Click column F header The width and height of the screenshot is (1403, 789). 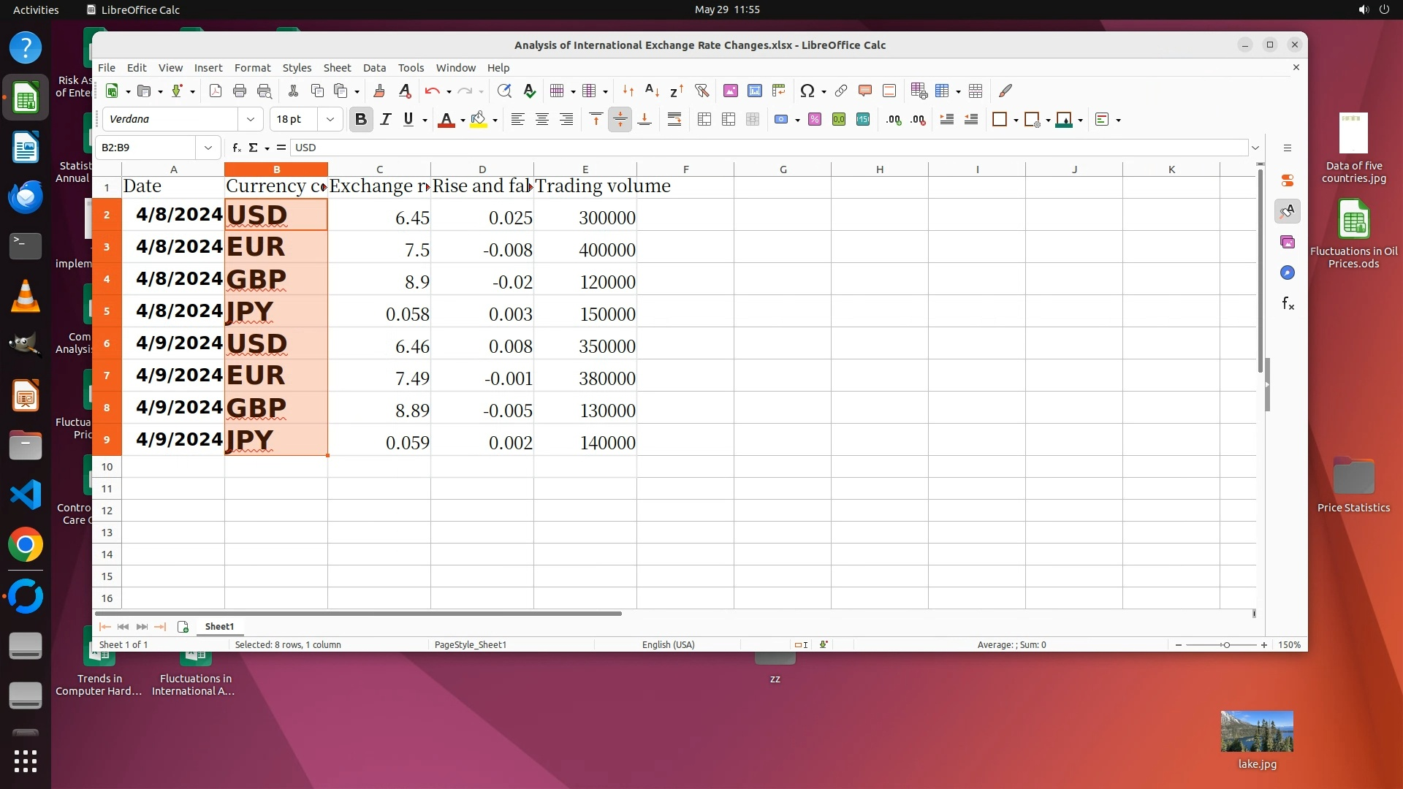pyautogui.click(x=685, y=169)
